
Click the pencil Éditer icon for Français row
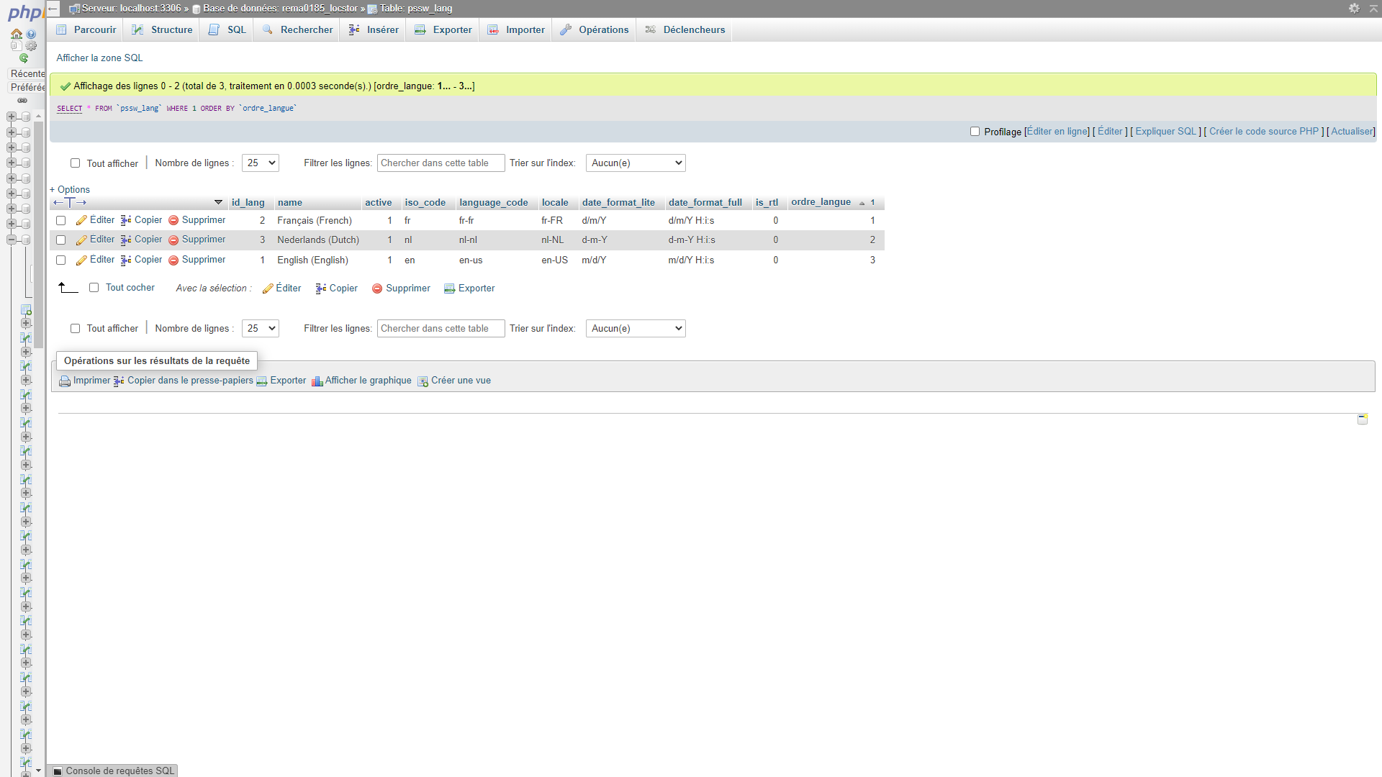(81, 221)
